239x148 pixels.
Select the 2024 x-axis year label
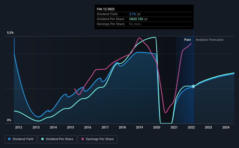(226, 127)
